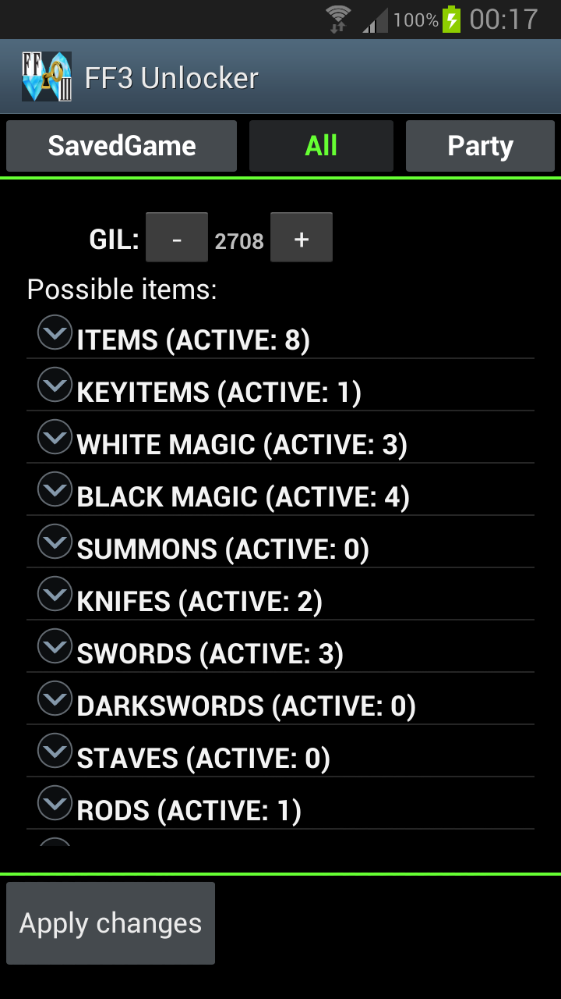Tap the battery icon in status bar
Image resolution: width=561 pixels, height=999 pixels.
tap(452, 20)
